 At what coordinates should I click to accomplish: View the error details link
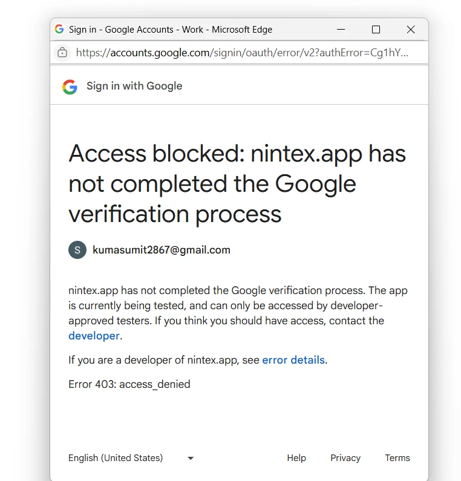coord(293,360)
